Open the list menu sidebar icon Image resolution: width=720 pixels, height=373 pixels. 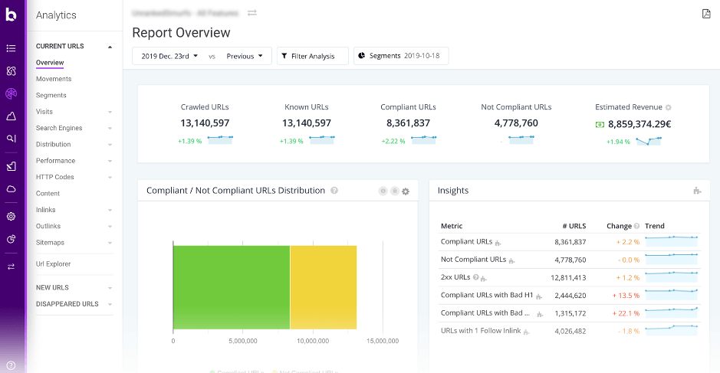pos(11,48)
